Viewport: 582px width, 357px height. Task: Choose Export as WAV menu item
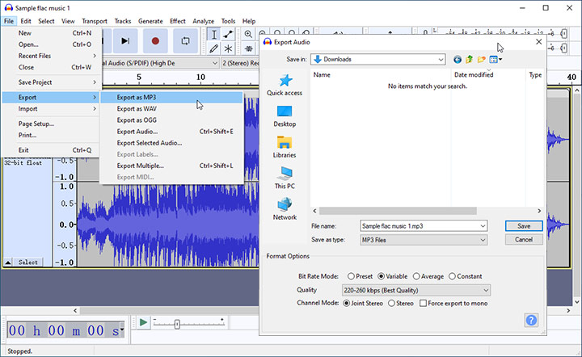[136, 109]
